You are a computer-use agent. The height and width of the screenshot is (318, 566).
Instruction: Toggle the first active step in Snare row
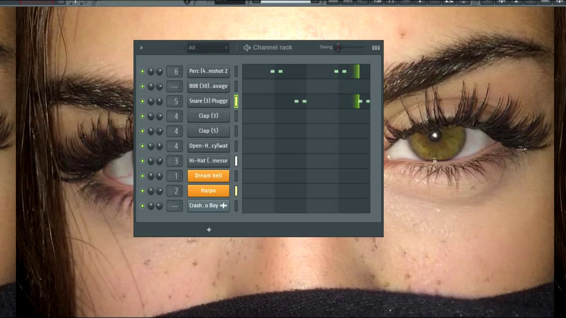296,101
